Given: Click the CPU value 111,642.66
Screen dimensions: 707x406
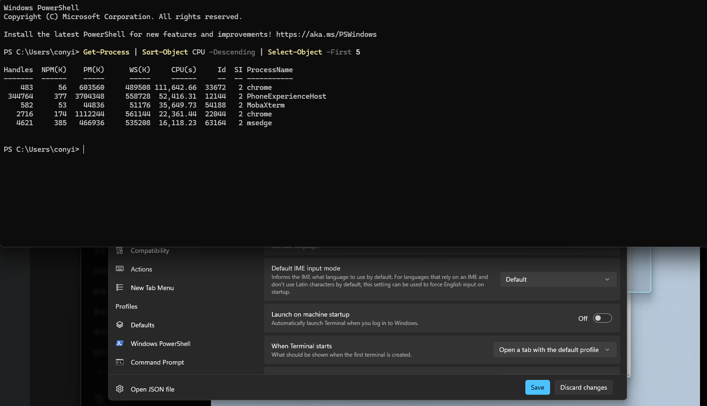Looking at the screenshot, I should 176,88.
